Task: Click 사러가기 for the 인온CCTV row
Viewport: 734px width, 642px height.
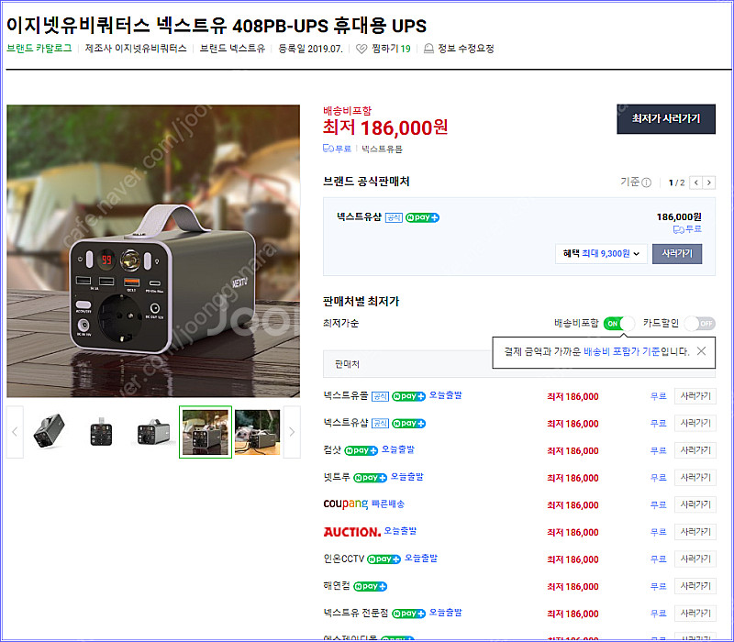Action: pos(695,559)
